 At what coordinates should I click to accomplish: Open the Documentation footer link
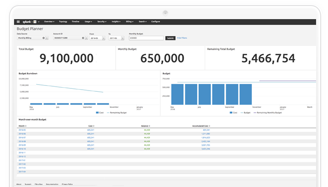click(x=52, y=184)
